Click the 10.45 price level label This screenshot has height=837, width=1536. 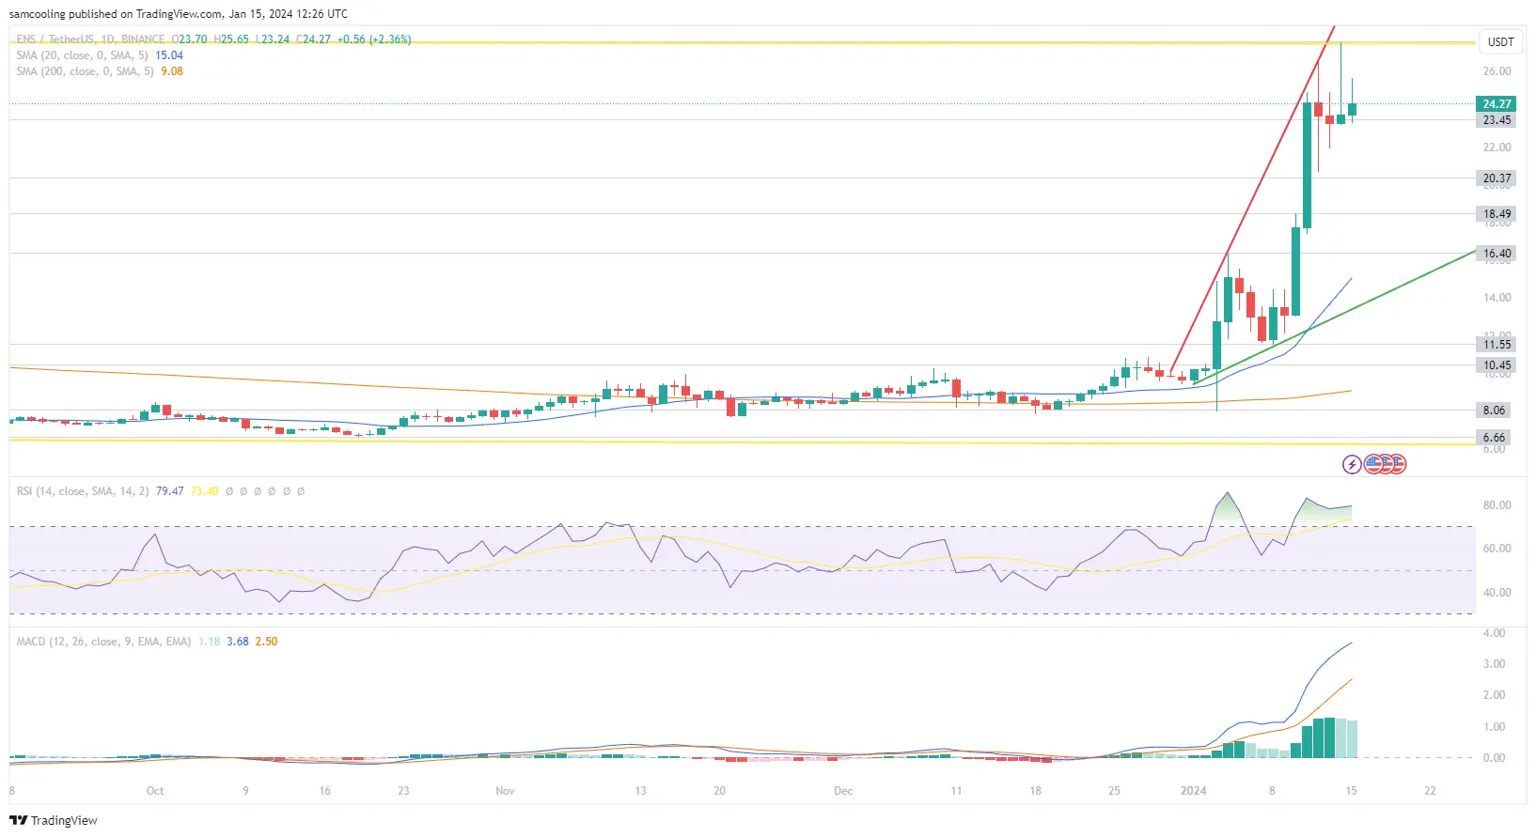[x=1497, y=365]
